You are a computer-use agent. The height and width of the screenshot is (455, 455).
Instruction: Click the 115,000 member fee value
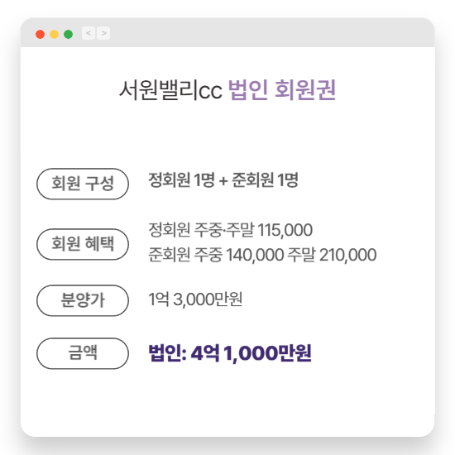[x=285, y=230]
